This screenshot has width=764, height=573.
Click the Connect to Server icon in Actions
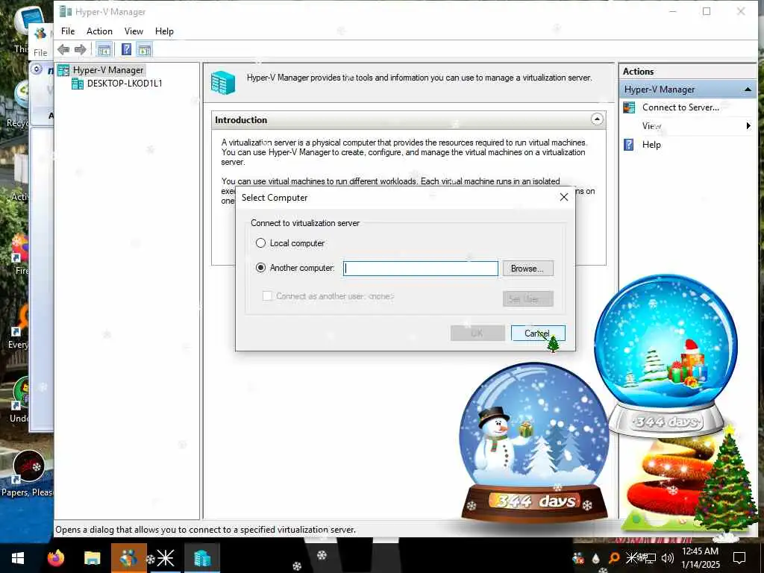[x=629, y=107]
